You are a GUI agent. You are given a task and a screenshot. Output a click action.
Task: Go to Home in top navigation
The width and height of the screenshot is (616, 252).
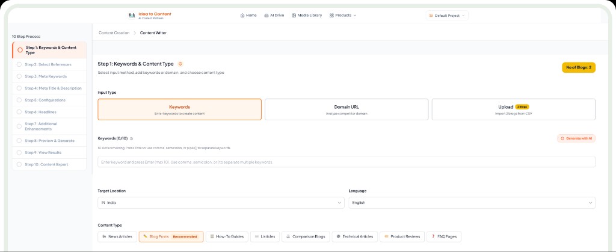click(x=248, y=15)
